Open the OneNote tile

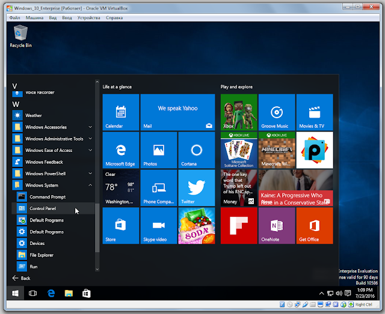(277, 226)
